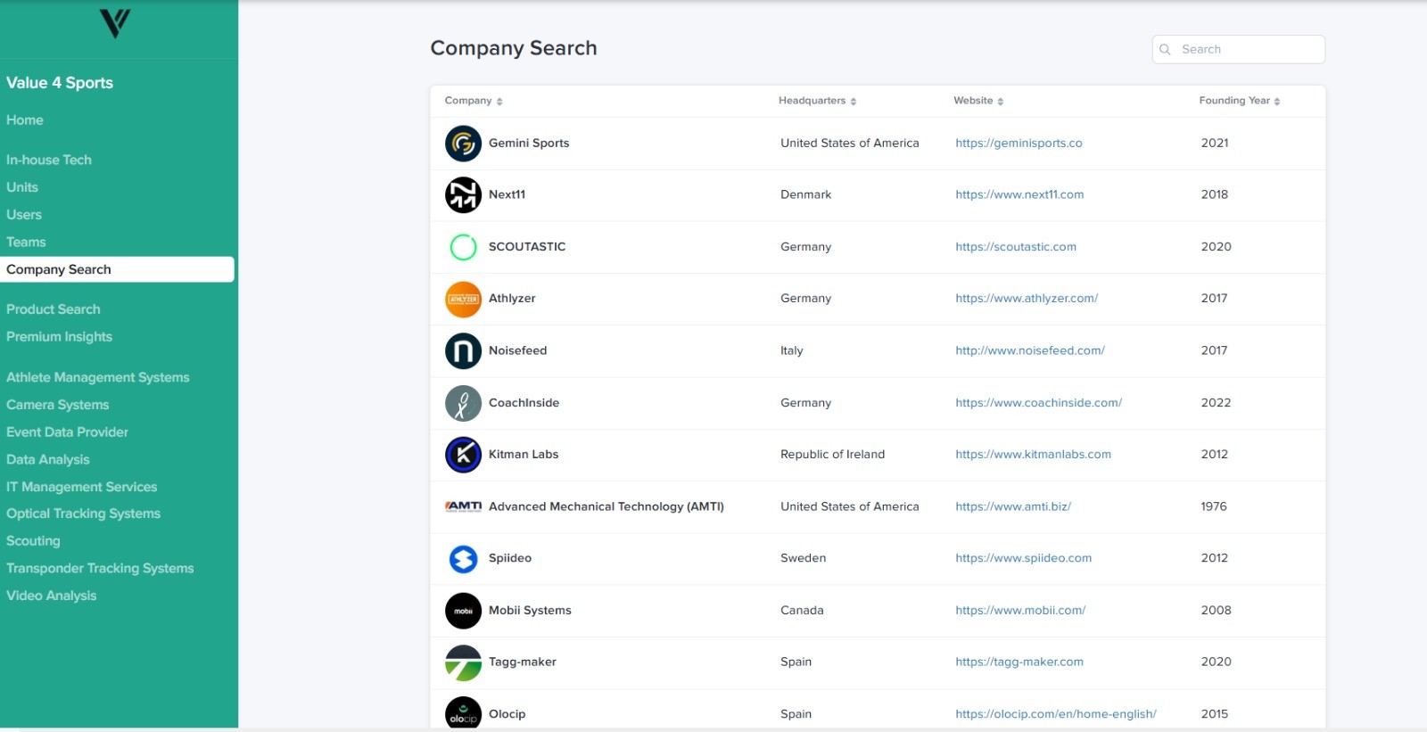Image resolution: width=1427 pixels, height=732 pixels.
Task: Open IT Management Services category
Action: pyautogui.click(x=82, y=487)
